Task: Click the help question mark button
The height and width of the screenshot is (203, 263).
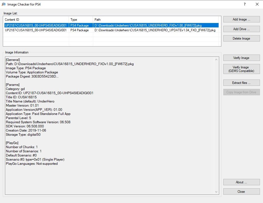Action: pos(244,4)
